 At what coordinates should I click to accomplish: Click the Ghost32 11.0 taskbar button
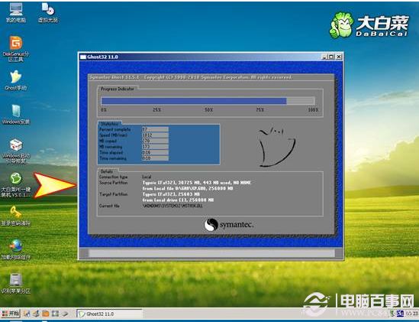coord(110,314)
